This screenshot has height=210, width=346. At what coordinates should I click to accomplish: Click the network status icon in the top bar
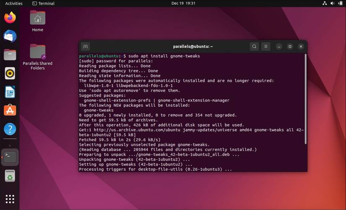(x=325, y=3)
